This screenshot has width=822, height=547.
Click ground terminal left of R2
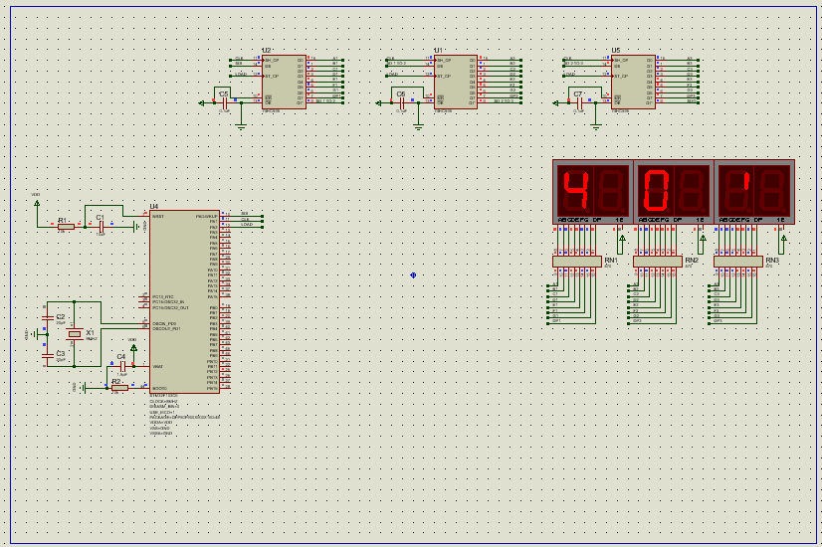coord(84,388)
